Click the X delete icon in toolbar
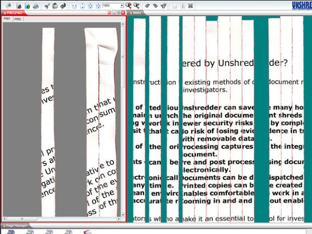The height and width of the screenshot is (234, 312). [x=190, y=5]
